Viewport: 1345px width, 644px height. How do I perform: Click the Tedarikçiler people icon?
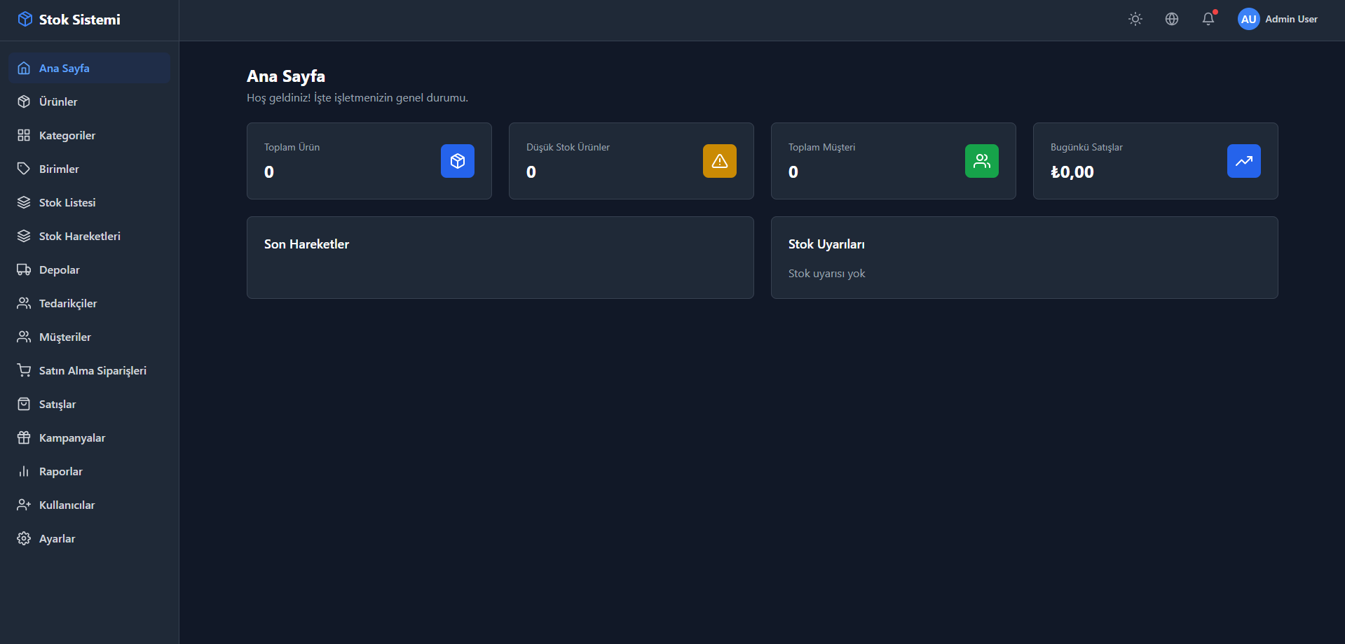click(24, 303)
